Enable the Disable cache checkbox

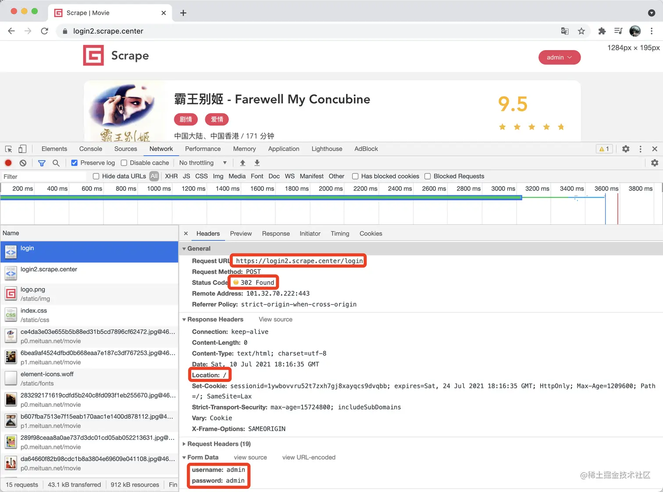(x=124, y=163)
